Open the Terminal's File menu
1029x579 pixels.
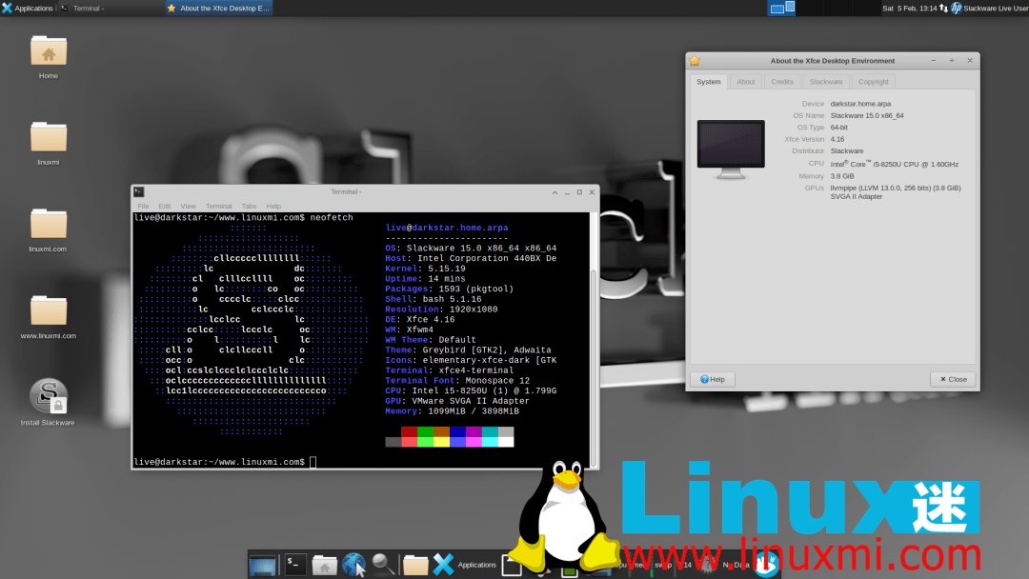pos(143,206)
